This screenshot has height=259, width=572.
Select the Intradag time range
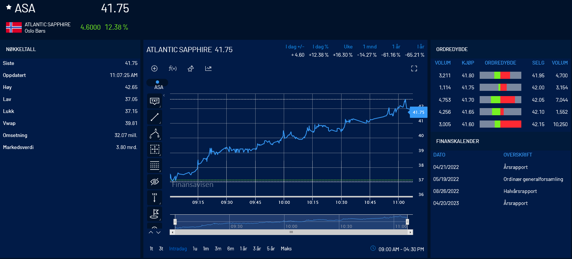coord(178,248)
